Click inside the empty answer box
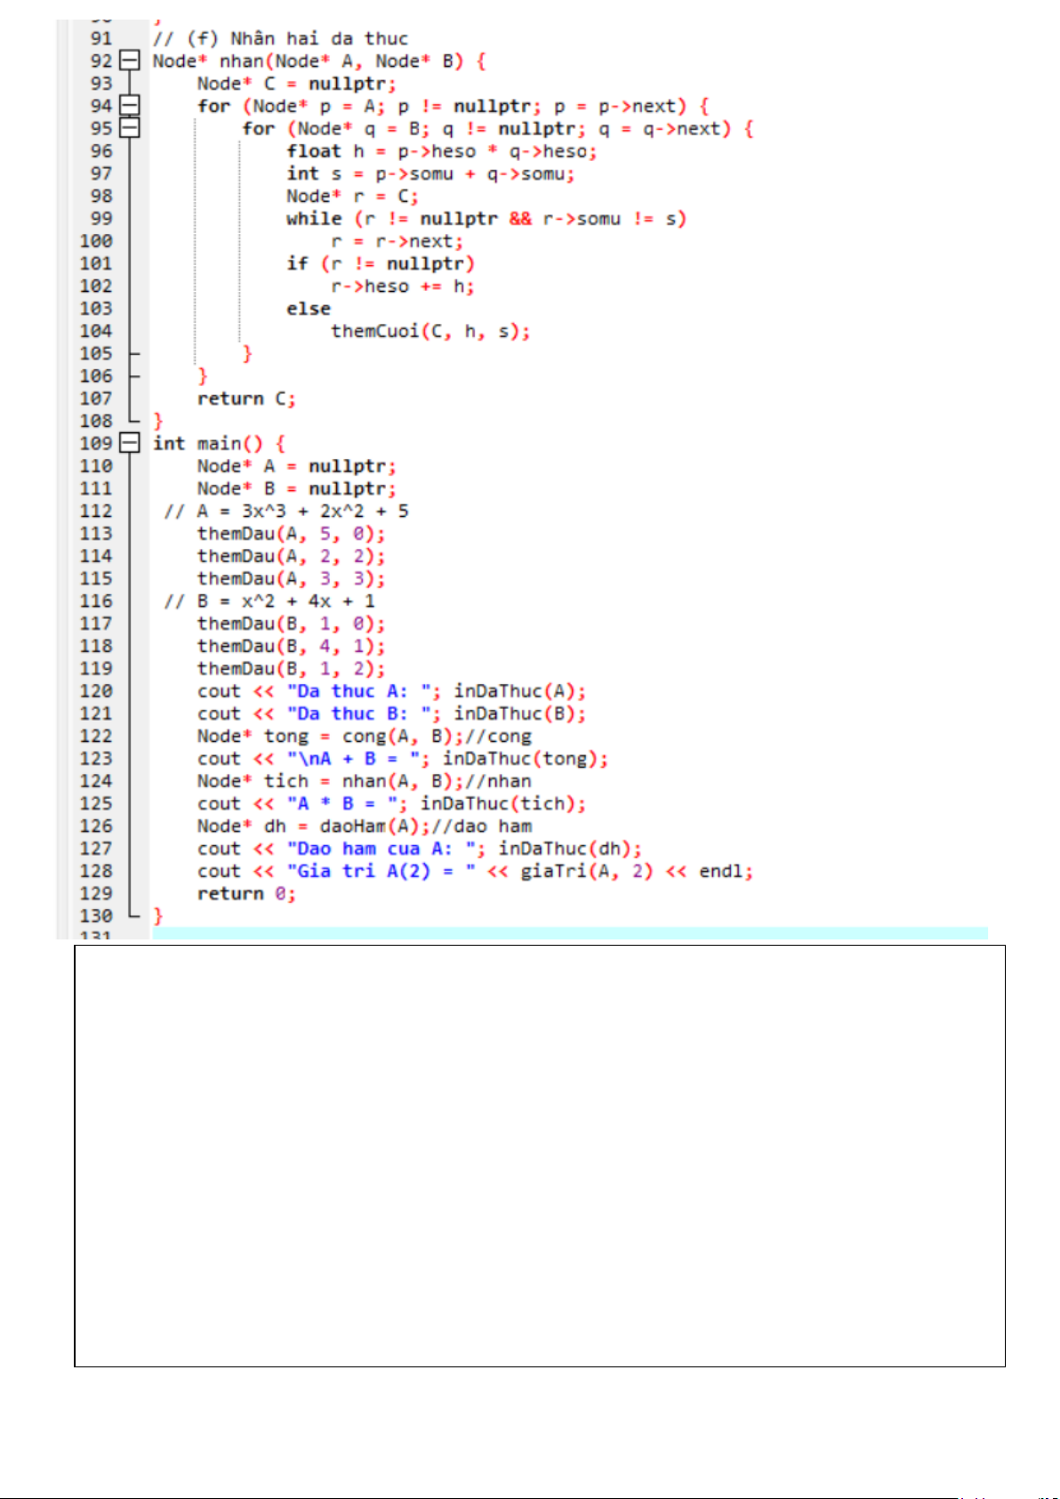Screen dimensions: 1060x1499 539,1155
